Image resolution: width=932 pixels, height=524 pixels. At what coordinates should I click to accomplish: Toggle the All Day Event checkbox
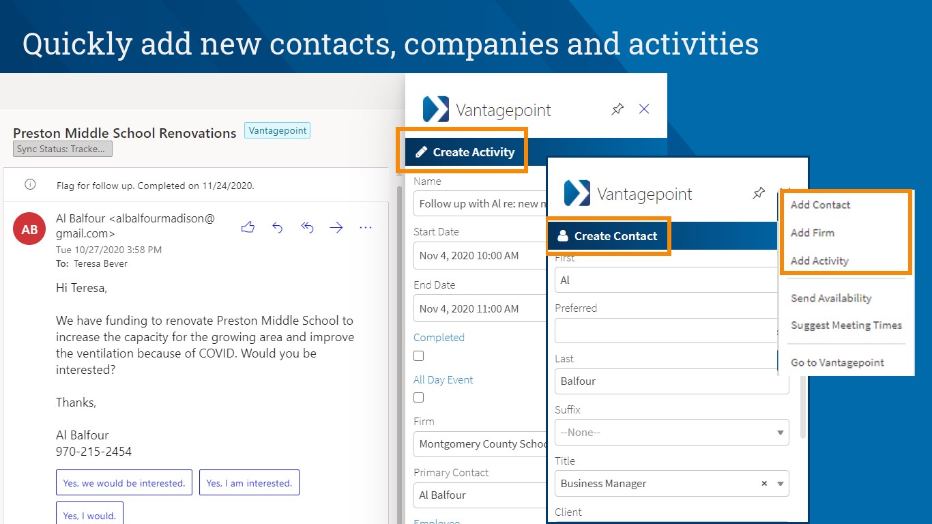[x=419, y=397]
